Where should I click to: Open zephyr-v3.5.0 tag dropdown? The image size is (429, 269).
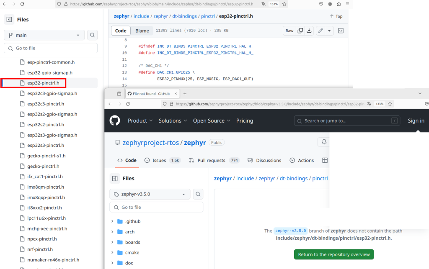pos(150,194)
